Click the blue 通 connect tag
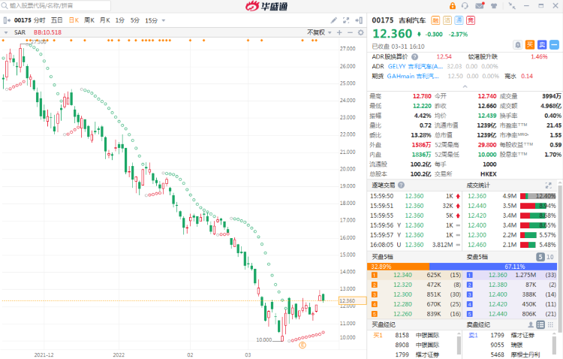 459,20
